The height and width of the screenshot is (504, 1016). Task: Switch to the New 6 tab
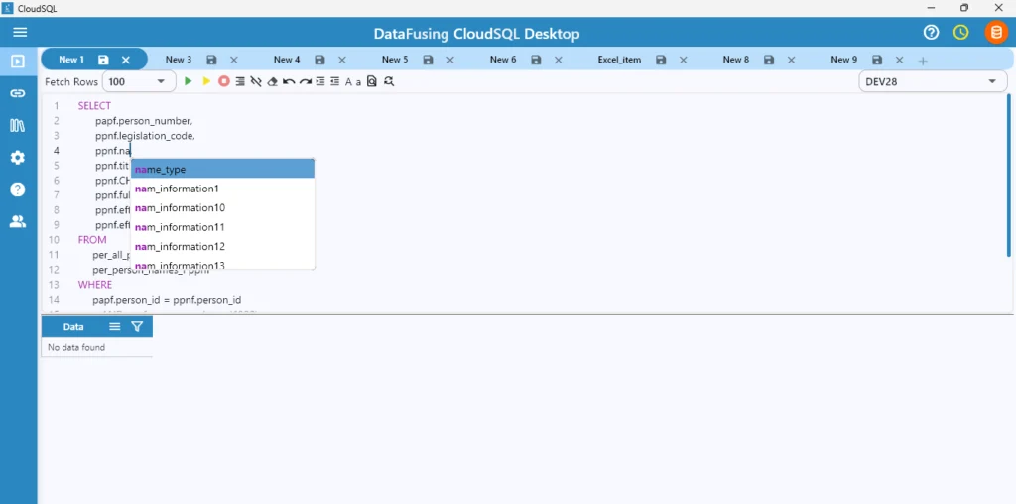coord(503,60)
